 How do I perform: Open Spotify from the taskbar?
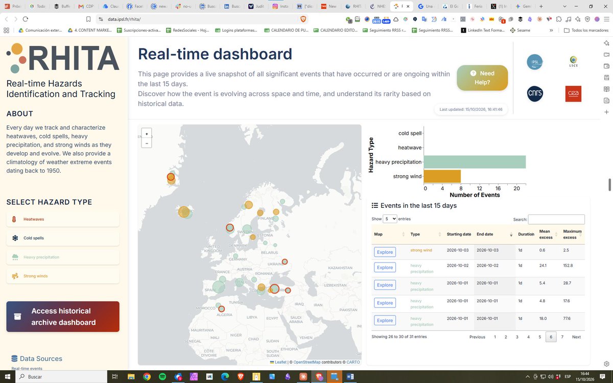162,377
